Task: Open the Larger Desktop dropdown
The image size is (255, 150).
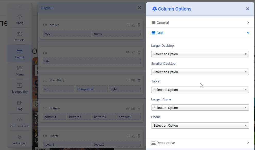Action: coord(200,54)
